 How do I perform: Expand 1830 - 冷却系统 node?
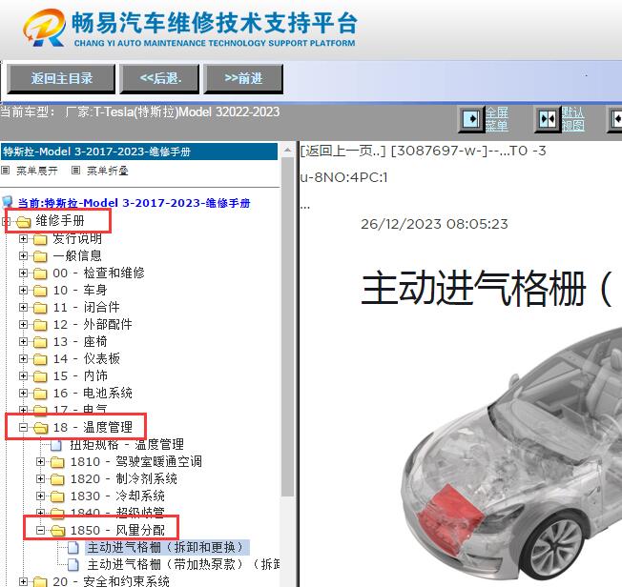pyautogui.click(x=40, y=496)
